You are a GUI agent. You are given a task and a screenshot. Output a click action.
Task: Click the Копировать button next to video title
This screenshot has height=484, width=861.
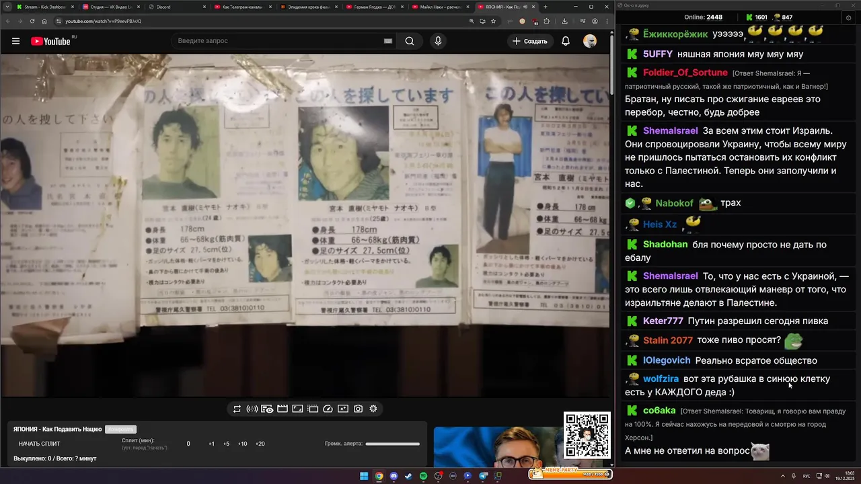click(x=121, y=429)
